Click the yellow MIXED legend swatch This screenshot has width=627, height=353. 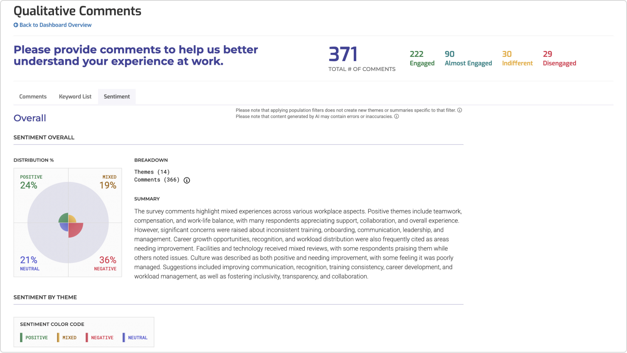pos(58,338)
